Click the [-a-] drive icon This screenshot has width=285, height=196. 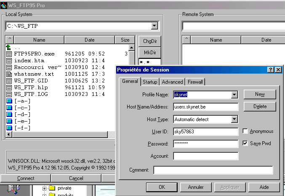pyautogui.click(x=9, y=101)
